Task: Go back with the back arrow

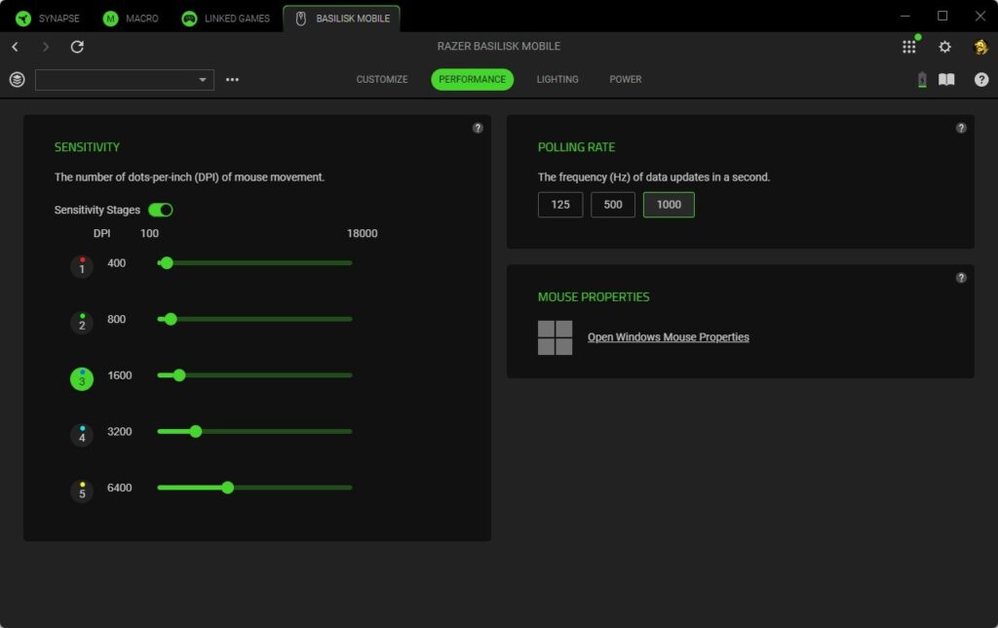Action: coord(16,47)
